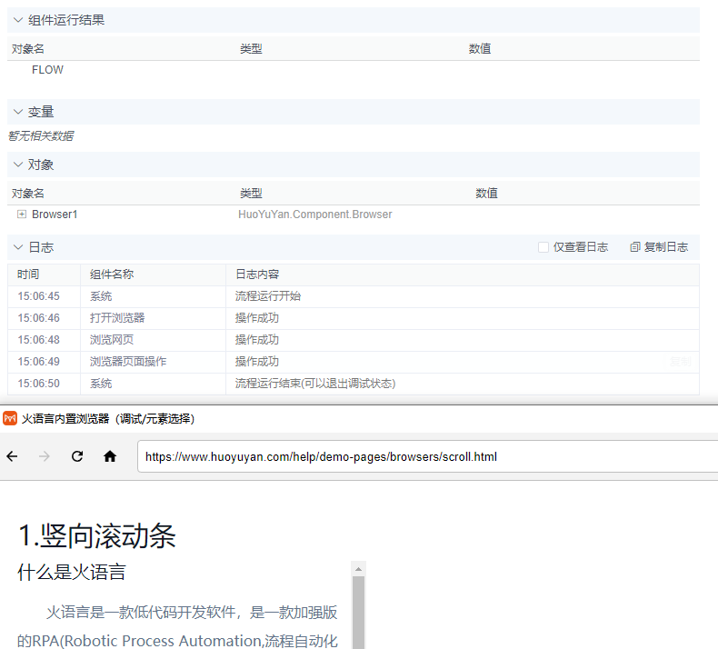
Task: Collapse the 日志 section
Action: (x=18, y=247)
